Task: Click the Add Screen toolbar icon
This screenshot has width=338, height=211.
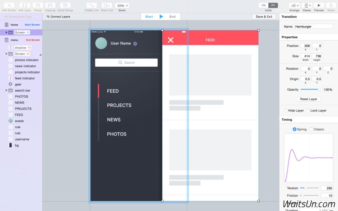Action: tap(9, 5)
